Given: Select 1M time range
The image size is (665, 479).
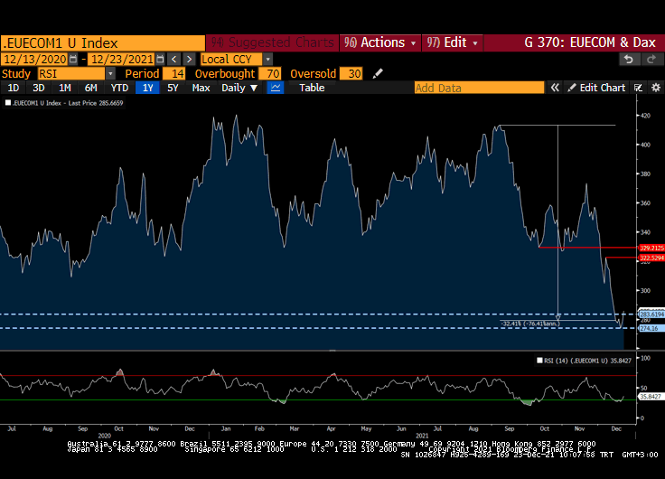Looking at the screenshot, I should click(x=64, y=88).
